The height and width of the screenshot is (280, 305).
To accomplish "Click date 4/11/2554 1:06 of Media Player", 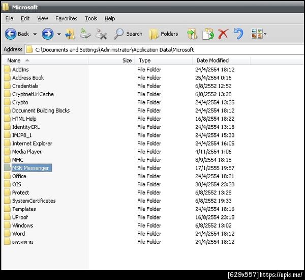I will click(213, 152).
